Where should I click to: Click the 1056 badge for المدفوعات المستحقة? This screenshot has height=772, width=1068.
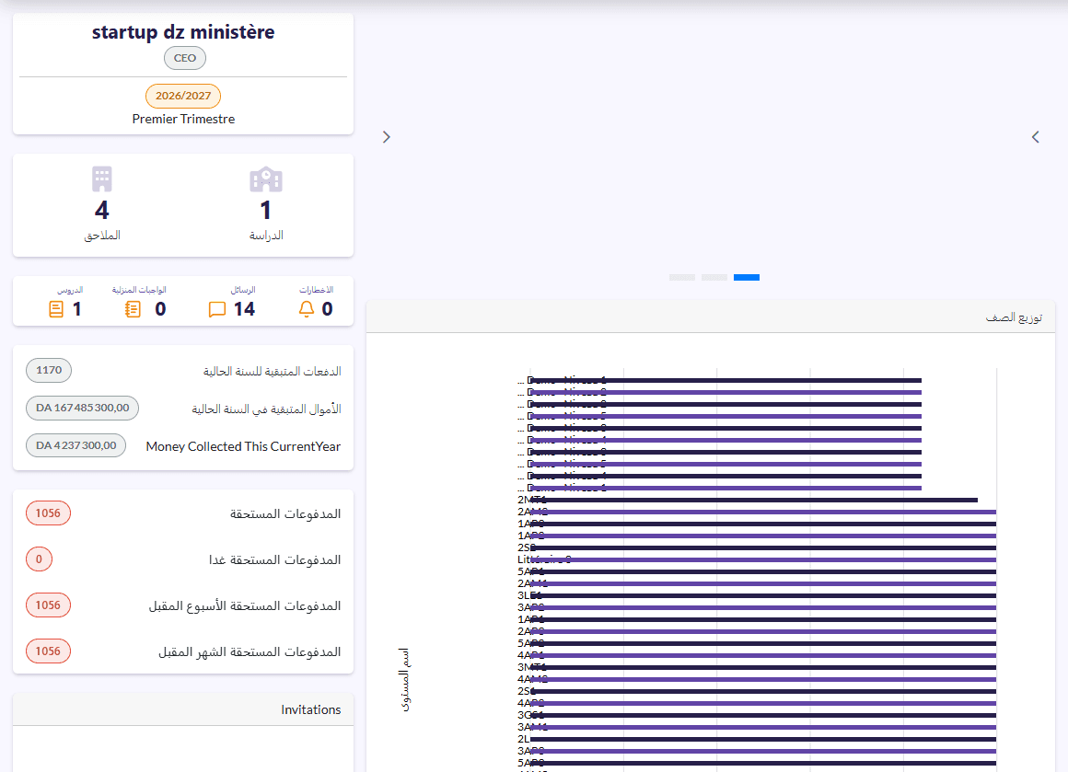coord(49,513)
